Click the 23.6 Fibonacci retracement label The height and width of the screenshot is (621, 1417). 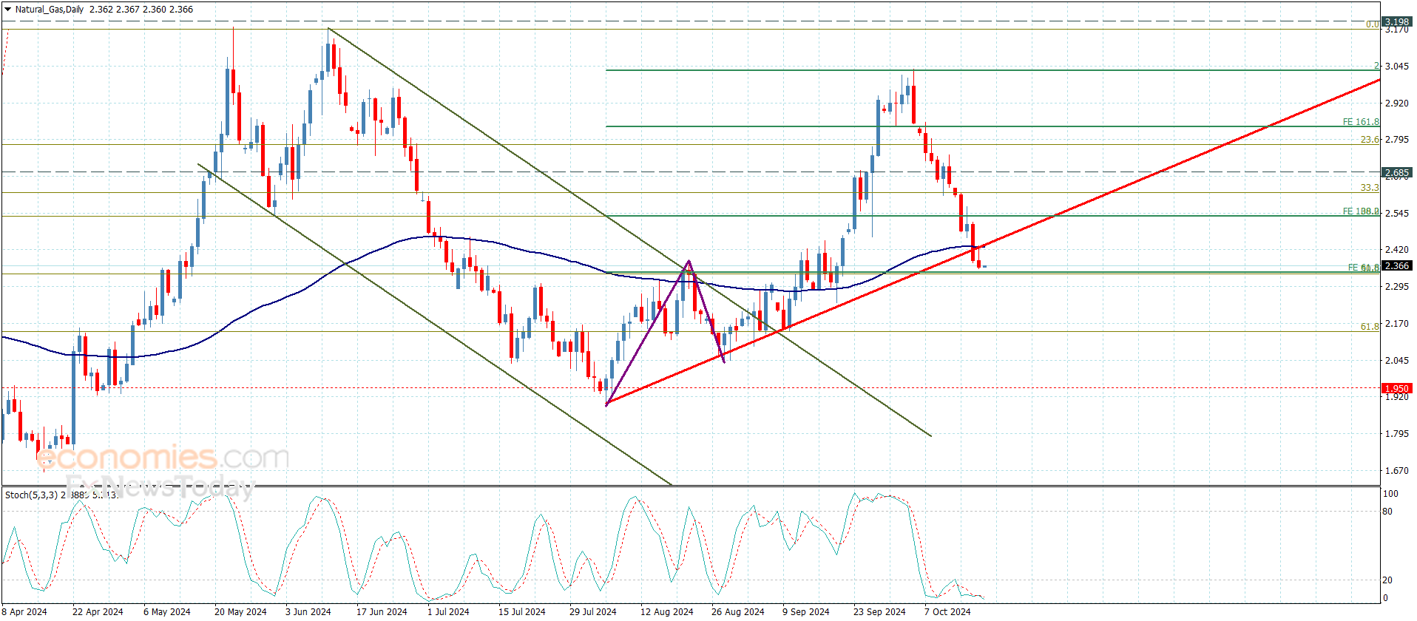click(x=1369, y=140)
